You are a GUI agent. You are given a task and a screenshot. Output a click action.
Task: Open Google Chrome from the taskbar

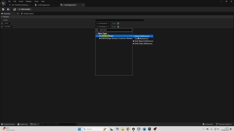[128, 129]
